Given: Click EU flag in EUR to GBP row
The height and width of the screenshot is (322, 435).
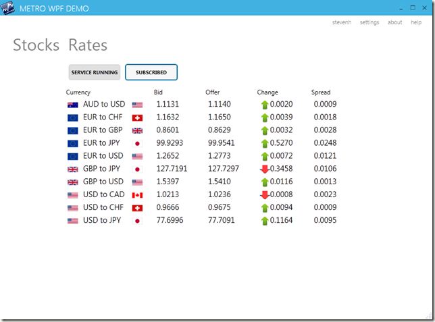Looking at the screenshot, I should pos(73,131).
